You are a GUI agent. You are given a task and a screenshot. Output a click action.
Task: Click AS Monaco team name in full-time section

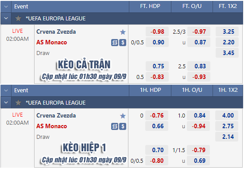tap(52, 43)
